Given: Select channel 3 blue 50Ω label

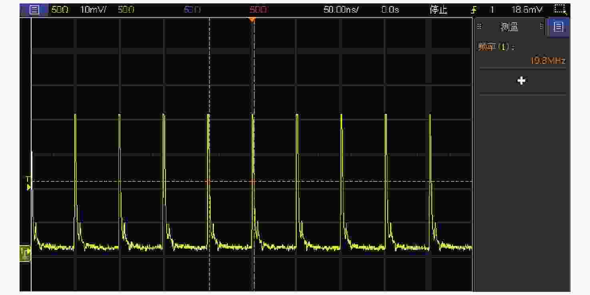Looking at the screenshot, I should pos(192,10).
